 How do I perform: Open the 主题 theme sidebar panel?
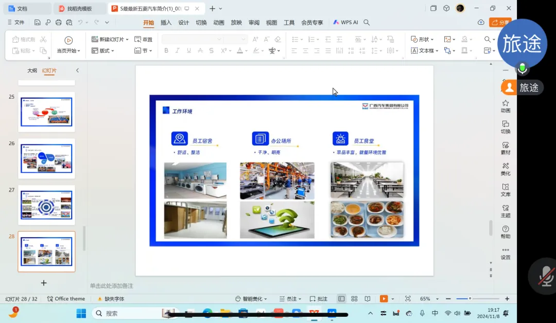(506, 211)
